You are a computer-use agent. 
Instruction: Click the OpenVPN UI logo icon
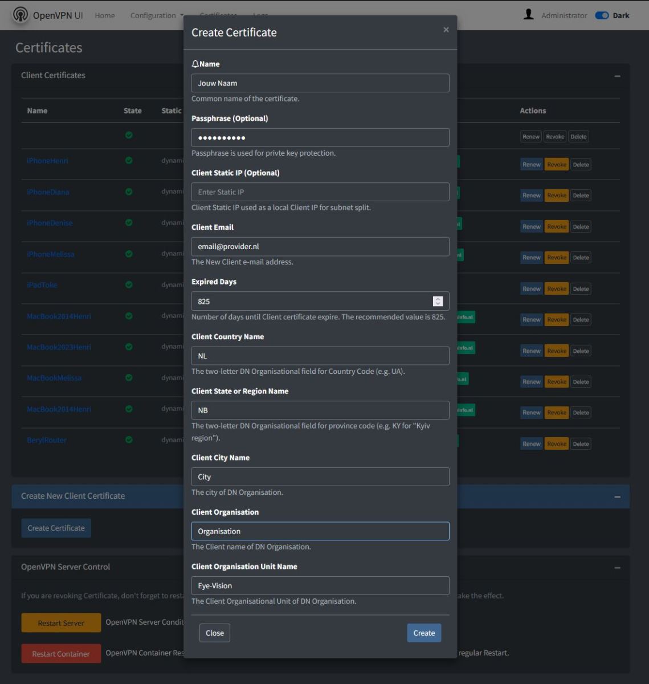pyautogui.click(x=21, y=15)
